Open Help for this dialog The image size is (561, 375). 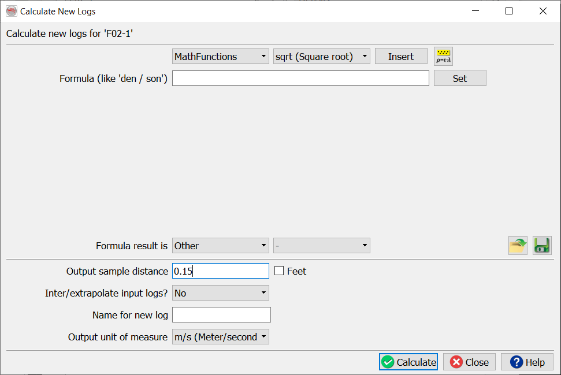click(x=527, y=362)
